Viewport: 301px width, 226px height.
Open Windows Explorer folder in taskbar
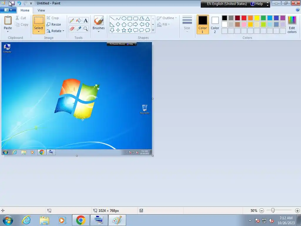[x=44, y=220]
